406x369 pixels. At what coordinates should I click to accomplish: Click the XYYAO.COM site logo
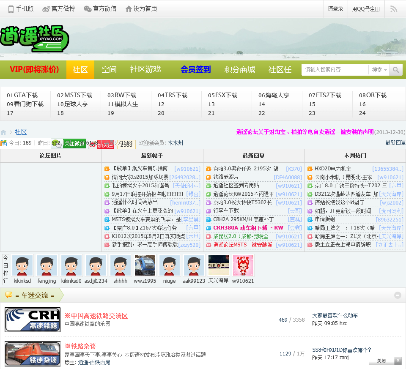pos(35,39)
